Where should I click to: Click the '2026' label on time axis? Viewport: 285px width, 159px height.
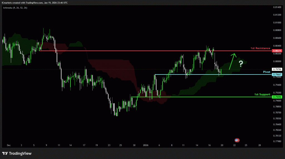pos(146,145)
